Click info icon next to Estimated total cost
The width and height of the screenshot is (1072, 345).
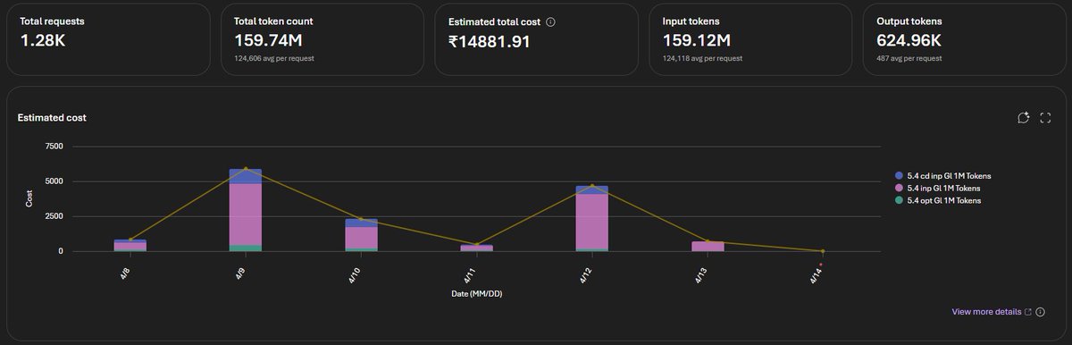[x=550, y=21]
